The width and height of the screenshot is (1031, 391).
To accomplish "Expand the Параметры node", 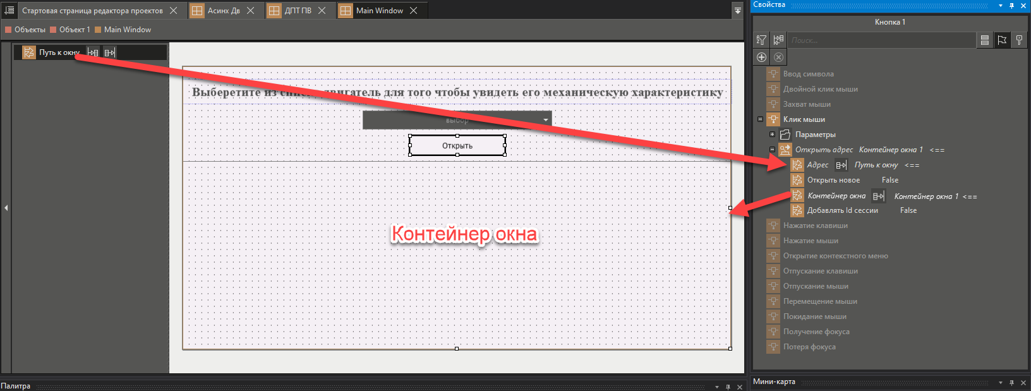I will click(772, 134).
